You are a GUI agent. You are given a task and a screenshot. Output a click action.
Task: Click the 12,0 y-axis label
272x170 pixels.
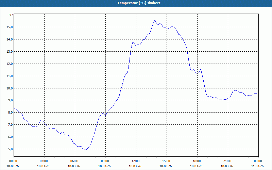[x=10, y=64]
